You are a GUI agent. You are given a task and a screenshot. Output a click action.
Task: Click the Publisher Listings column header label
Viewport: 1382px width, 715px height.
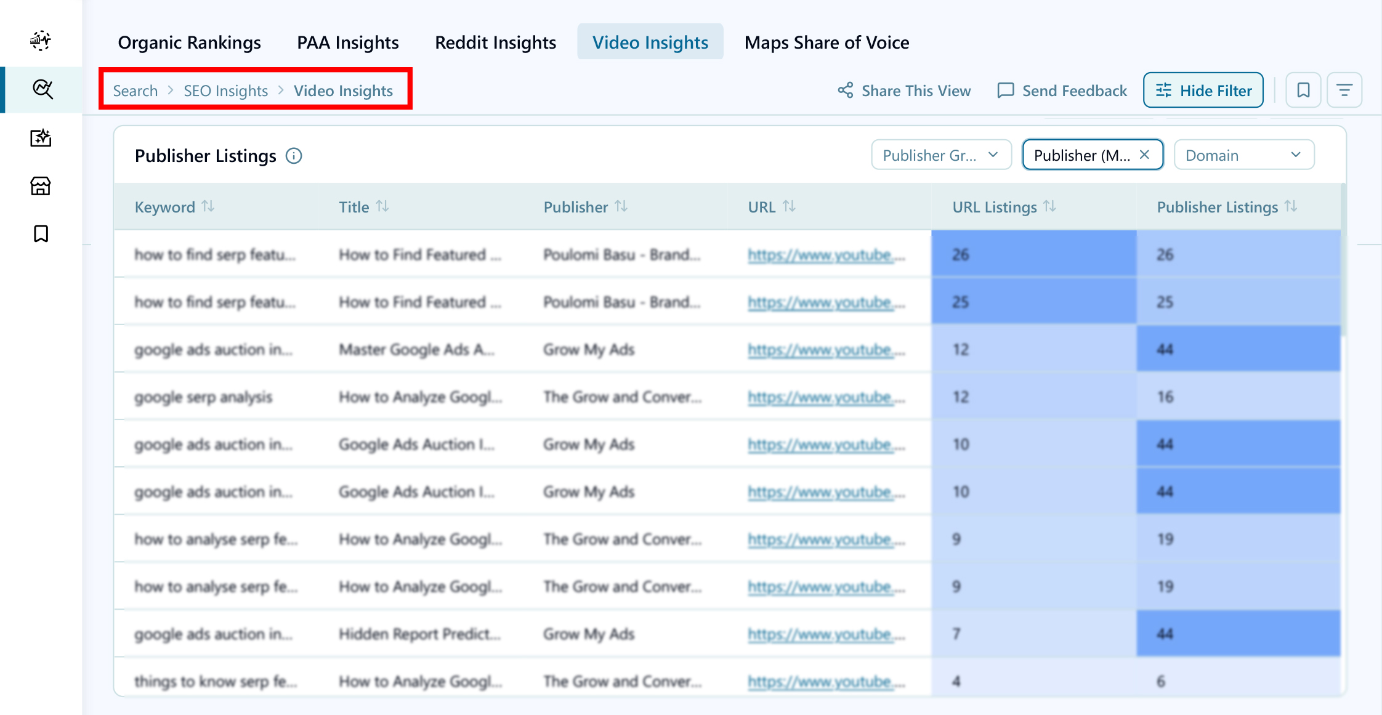click(x=1217, y=207)
